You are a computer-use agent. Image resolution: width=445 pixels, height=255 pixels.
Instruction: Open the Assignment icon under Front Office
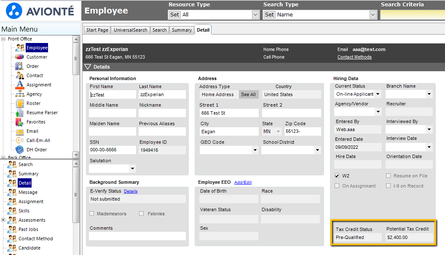tap(19, 85)
